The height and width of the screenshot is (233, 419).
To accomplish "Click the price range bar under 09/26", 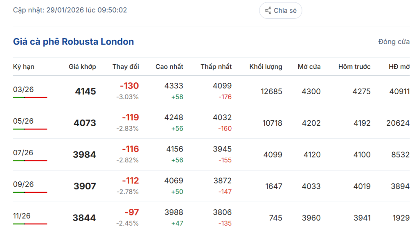I will (30, 192).
